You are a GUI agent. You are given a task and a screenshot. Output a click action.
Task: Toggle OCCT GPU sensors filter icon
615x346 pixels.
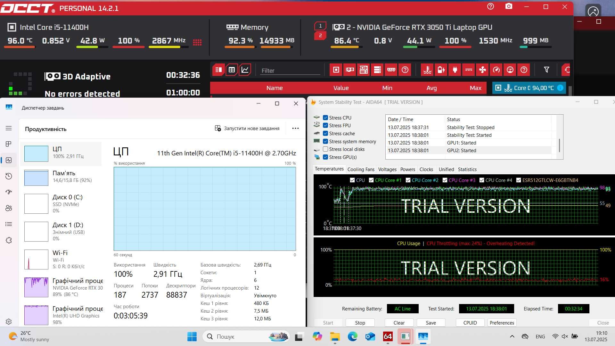pyautogui.click(x=350, y=70)
